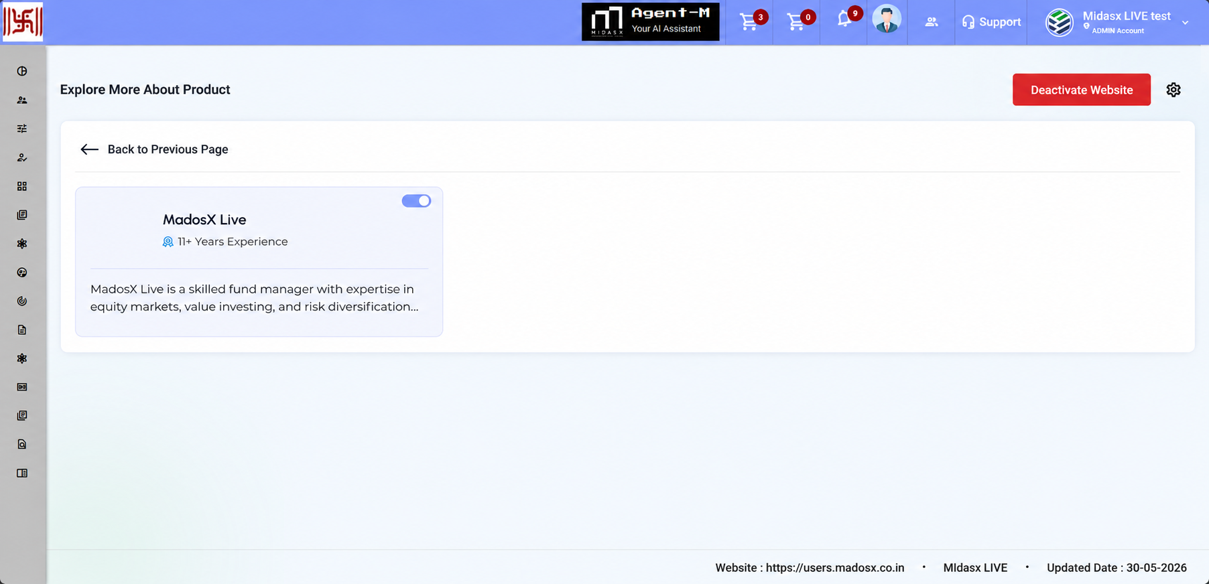This screenshot has width=1209, height=584.
Task: Open the spiral target sidebar icon
Action: coord(22,301)
